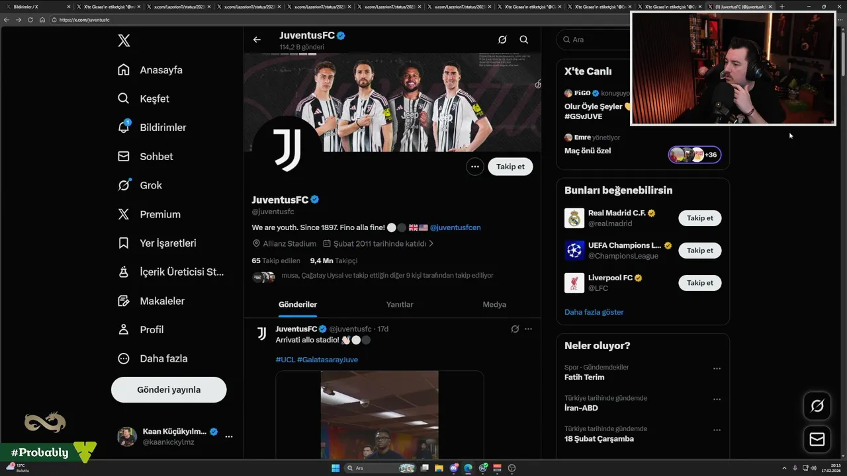
Task: Click the browser address bar URL
Action: coord(84,20)
